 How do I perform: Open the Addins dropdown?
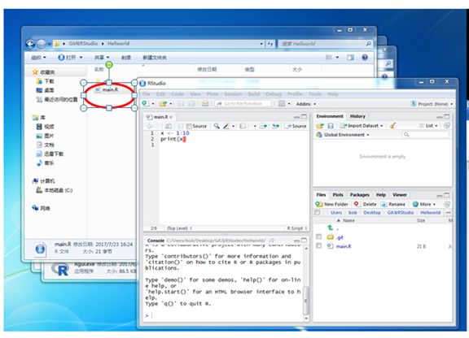pos(305,104)
